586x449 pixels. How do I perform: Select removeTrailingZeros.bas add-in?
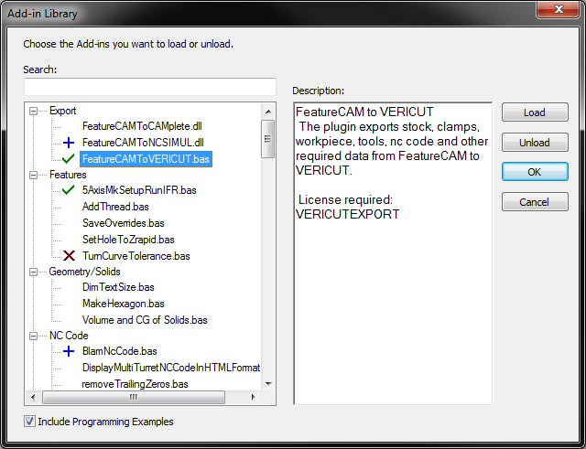click(135, 384)
